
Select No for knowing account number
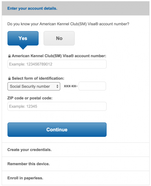[59, 38]
